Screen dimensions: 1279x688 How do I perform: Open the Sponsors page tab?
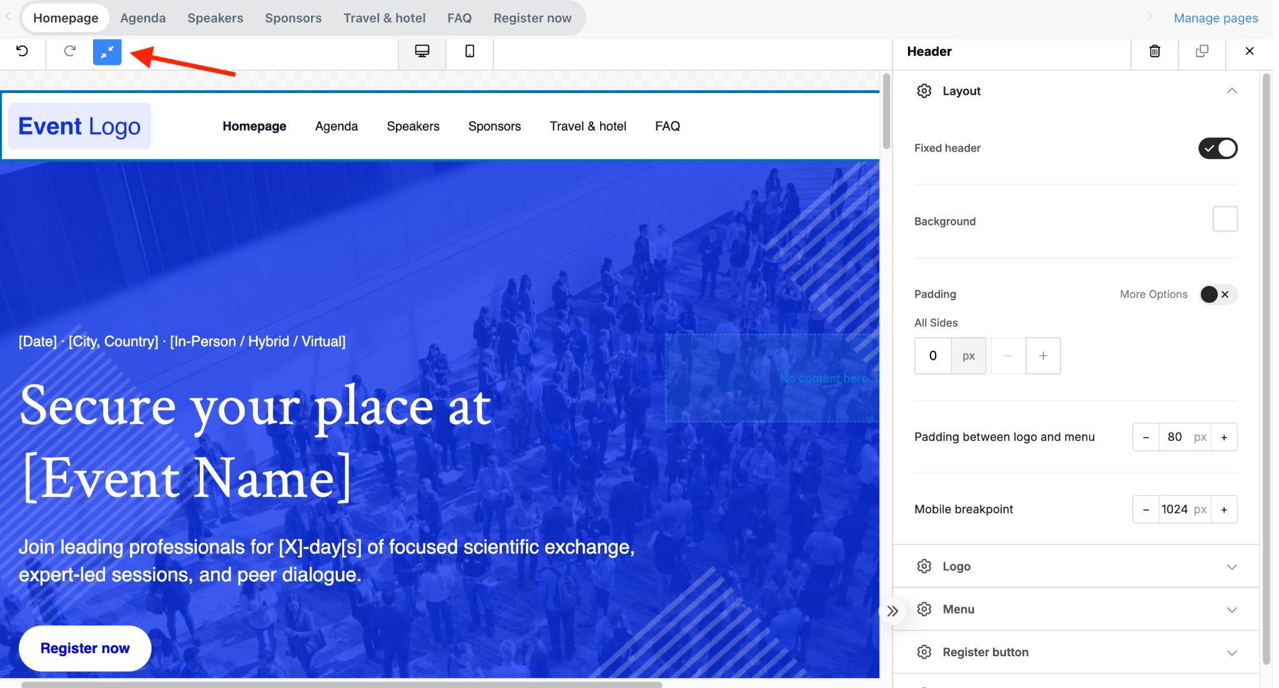pos(294,18)
